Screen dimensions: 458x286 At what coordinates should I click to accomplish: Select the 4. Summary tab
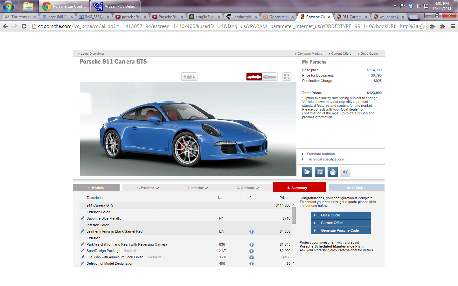pyautogui.click(x=299, y=187)
